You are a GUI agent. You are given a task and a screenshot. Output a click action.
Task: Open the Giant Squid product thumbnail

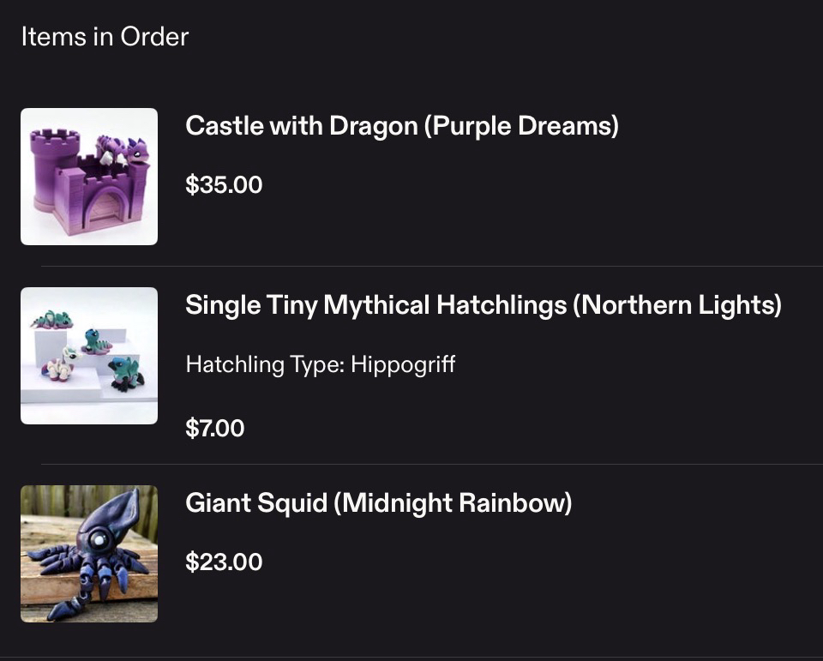pyautogui.click(x=89, y=554)
